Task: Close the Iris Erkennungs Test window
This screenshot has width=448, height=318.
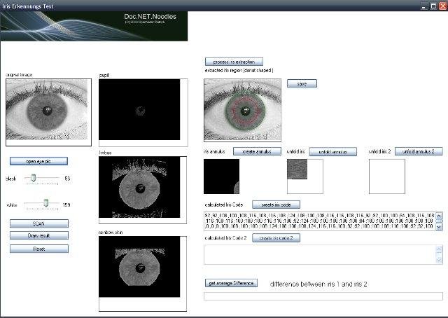Action: coord(442,6)
